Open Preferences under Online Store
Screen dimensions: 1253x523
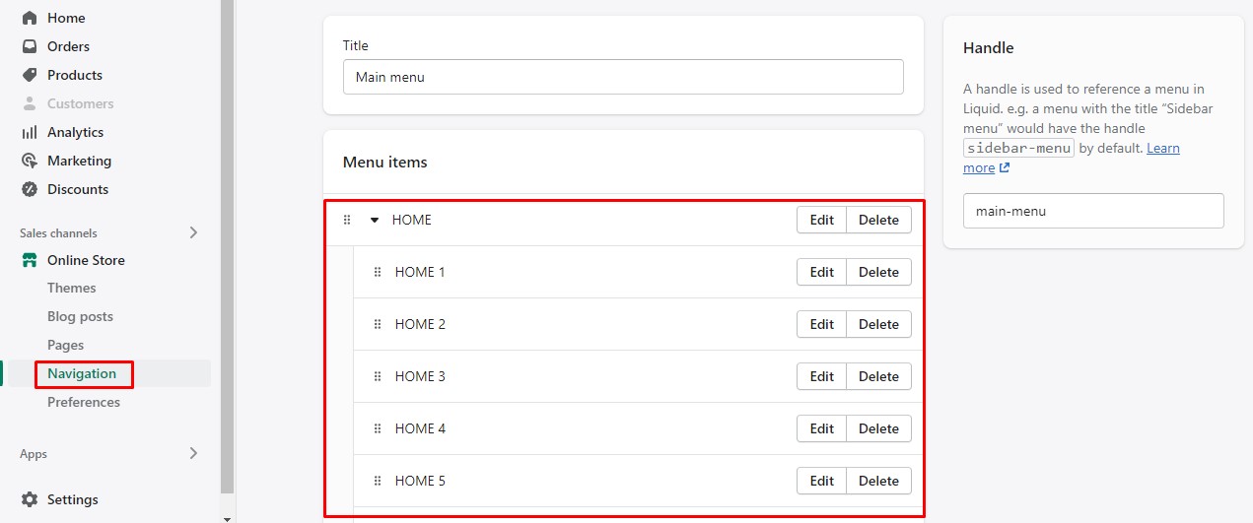pos(84,402)
